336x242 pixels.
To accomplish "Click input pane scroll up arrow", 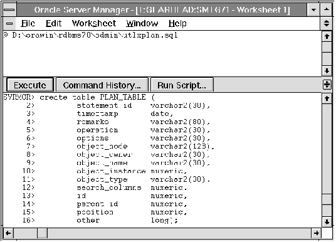I will pyautogui.click(x=327, y=36).
